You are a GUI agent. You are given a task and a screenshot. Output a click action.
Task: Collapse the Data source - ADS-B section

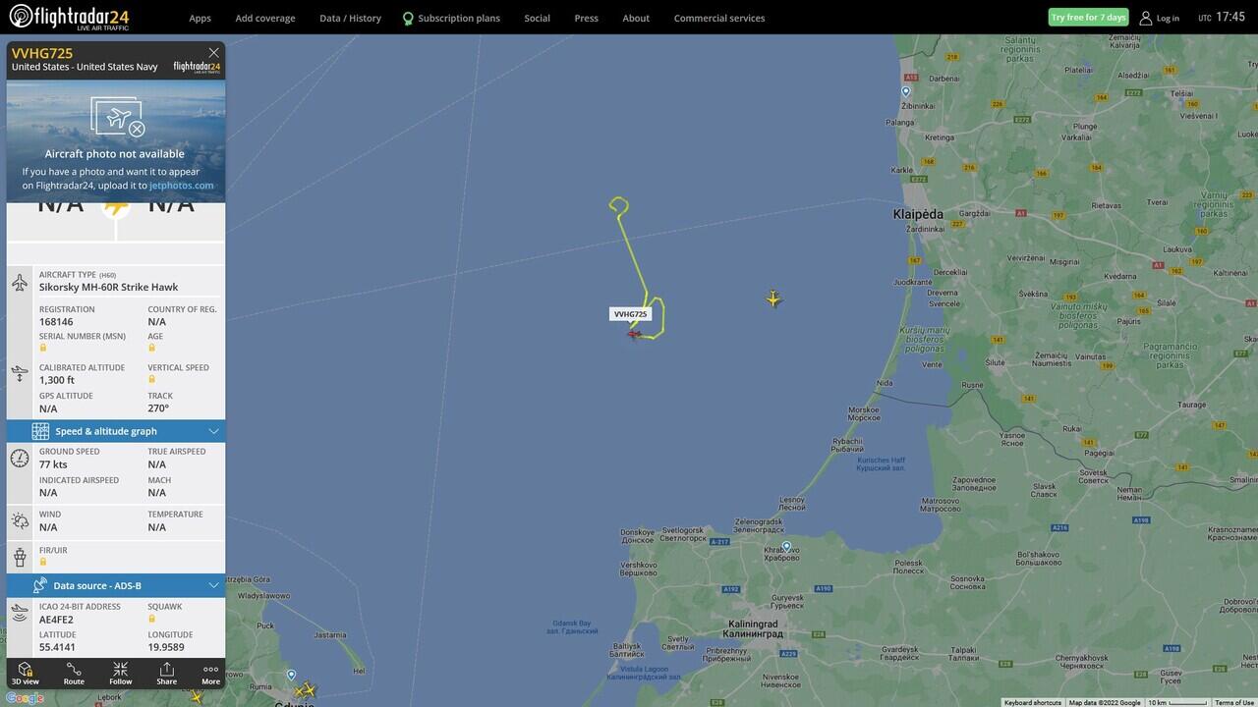pos(214,585)
